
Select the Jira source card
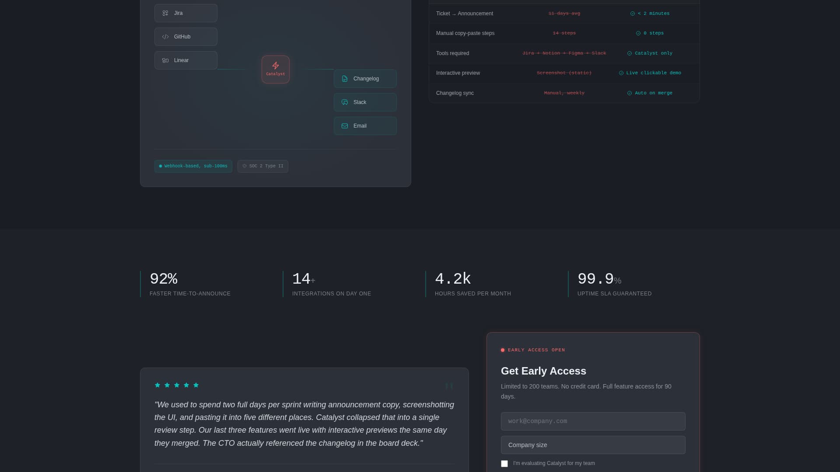pos(186,13)
